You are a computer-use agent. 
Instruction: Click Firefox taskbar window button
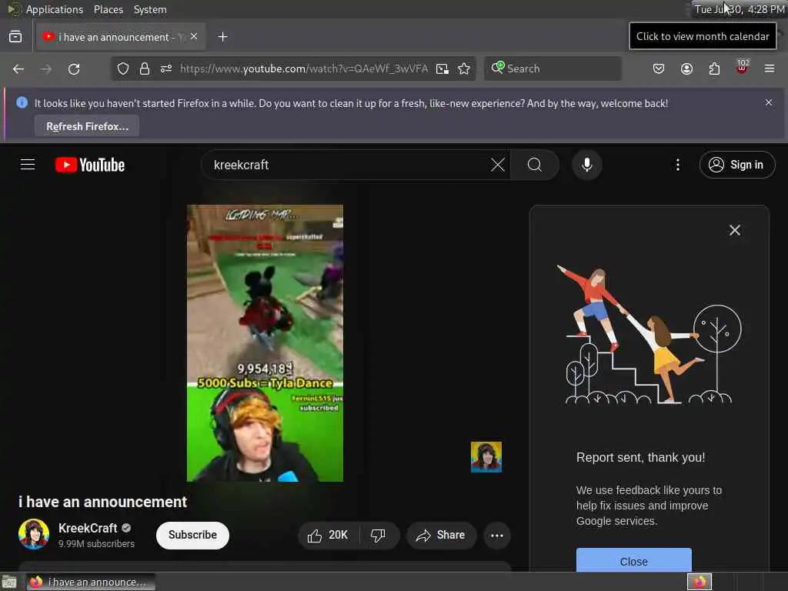click(x=91, y=582)
